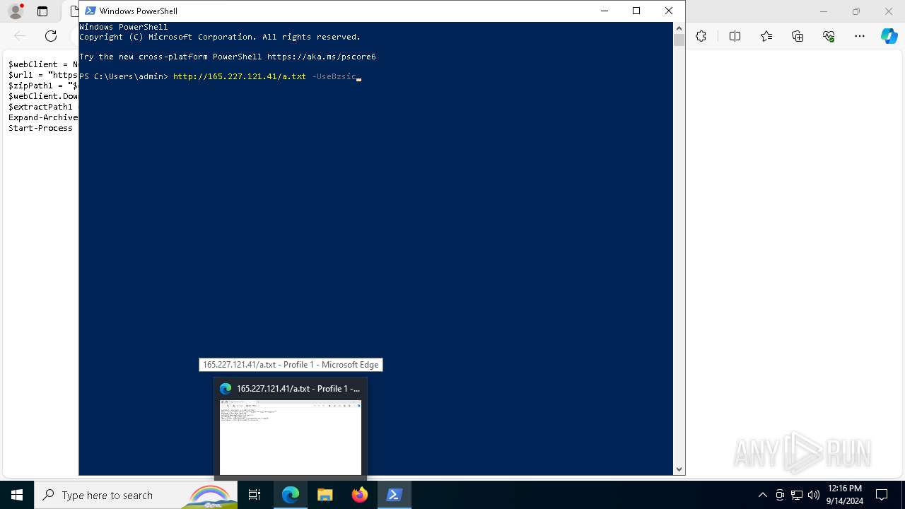Click the URL text in PowerShell command
The height and width of the screenshot is (509, 905).
coord(240,76)
